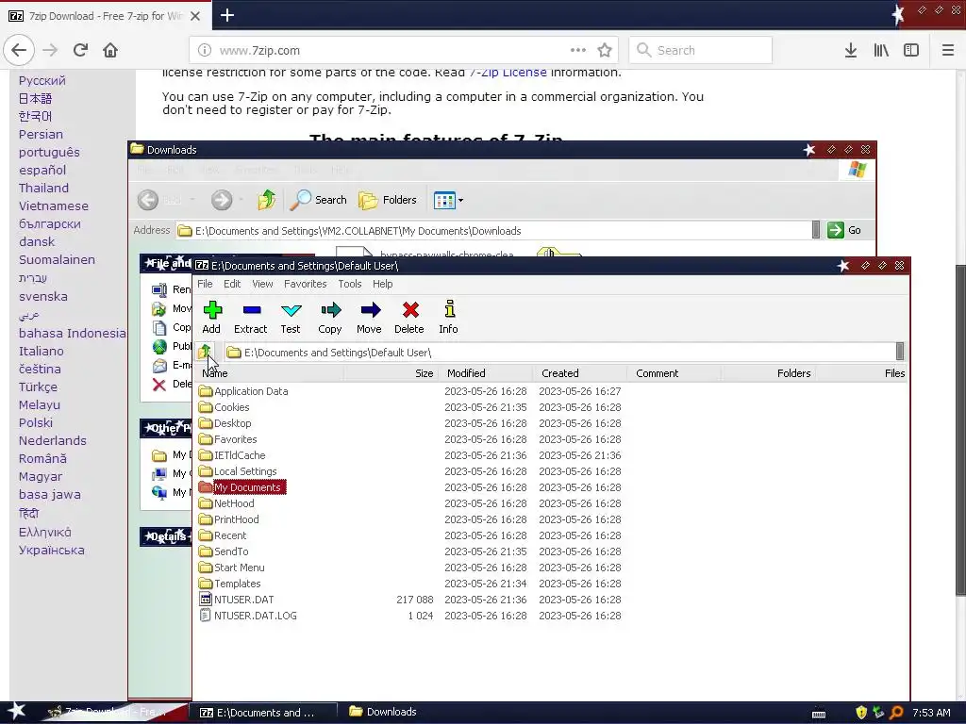This screenshot has width=966, height=724.
Task: Select the Application Data folder
Action: pyautogui.click(x=243, y=391)
